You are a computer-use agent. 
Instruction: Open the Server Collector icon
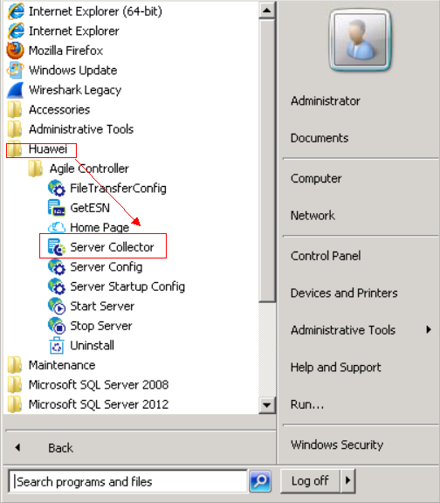(x=57, y=247)
